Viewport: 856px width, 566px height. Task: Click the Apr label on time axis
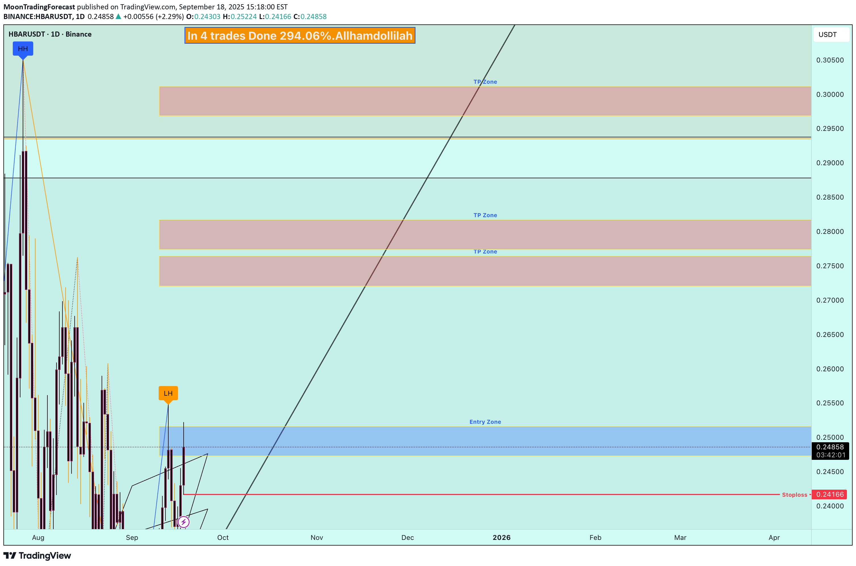point(774,538)
